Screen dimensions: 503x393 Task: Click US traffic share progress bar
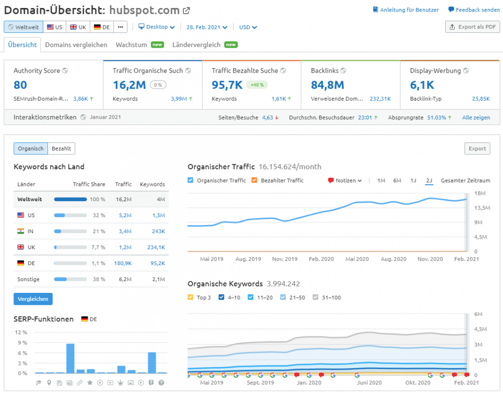(70, 215)
